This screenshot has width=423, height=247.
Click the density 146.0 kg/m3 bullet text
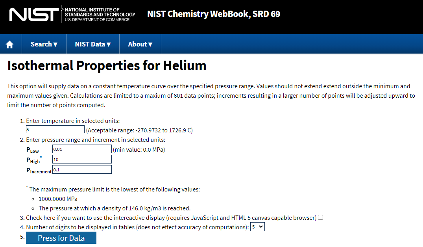coord(115,208)
